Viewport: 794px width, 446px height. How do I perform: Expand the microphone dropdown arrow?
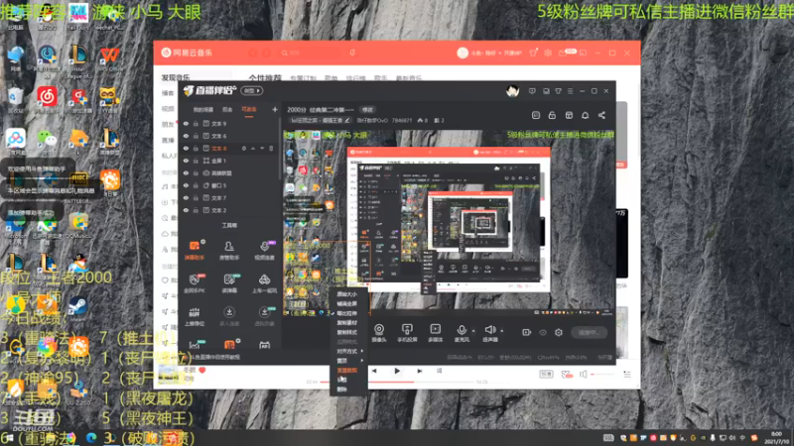[x=473, y=331]
